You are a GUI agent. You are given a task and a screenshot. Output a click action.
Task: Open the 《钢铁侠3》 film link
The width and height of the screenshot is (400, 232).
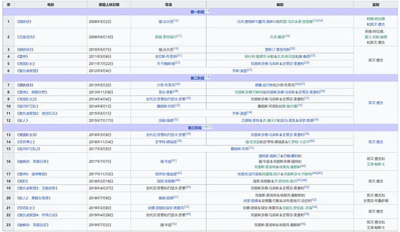click(25, 85)
